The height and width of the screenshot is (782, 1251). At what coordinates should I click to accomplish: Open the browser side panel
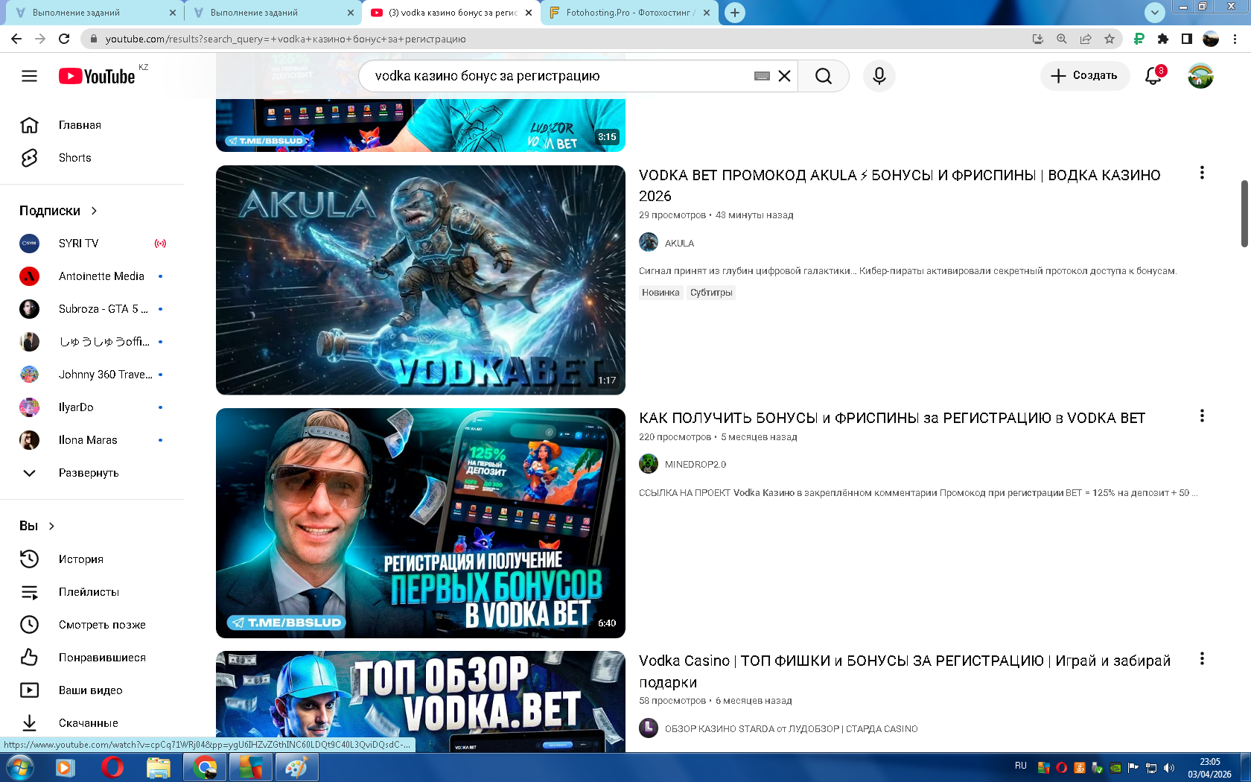(x=1187, y=39)
